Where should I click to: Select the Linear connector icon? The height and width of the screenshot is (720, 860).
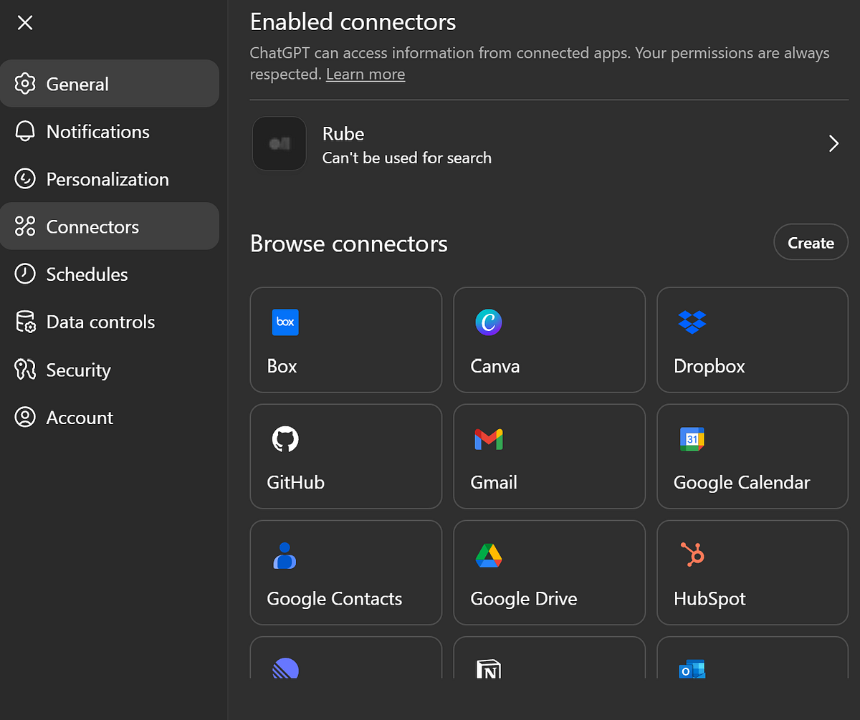tap(285, 668)
